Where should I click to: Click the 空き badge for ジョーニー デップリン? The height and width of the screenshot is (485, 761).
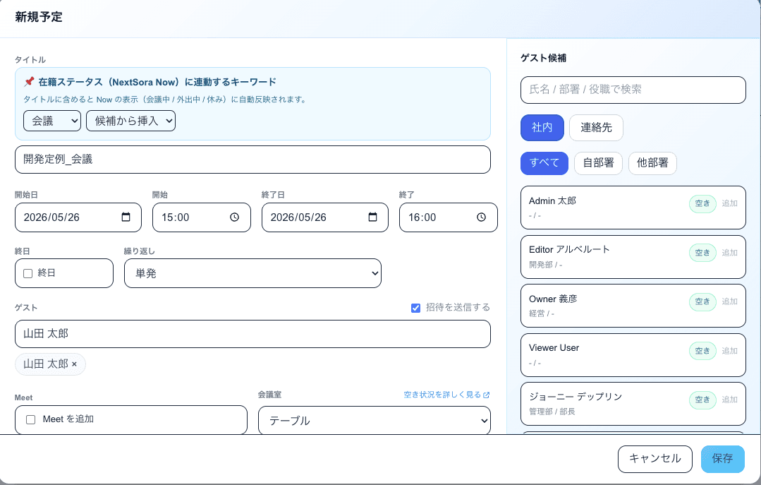click(x=702, y=400)
